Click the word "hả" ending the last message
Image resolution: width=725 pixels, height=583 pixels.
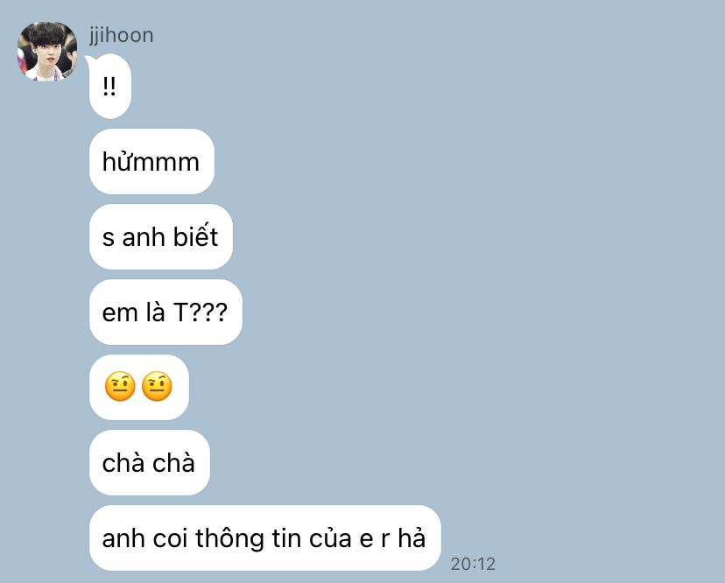click(412, 538)
